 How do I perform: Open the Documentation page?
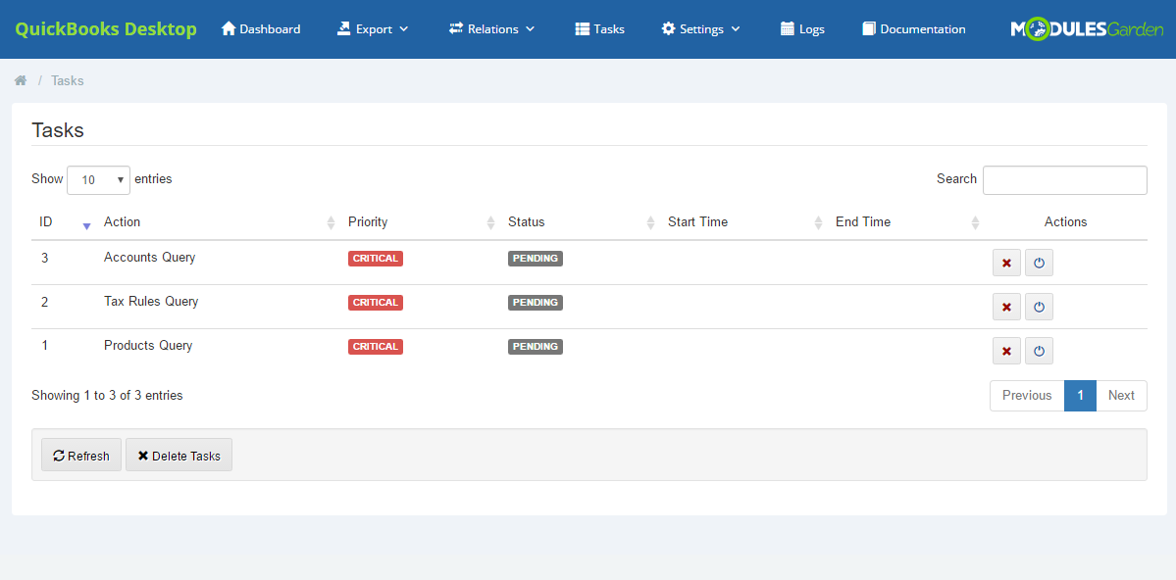click(914, 29)
